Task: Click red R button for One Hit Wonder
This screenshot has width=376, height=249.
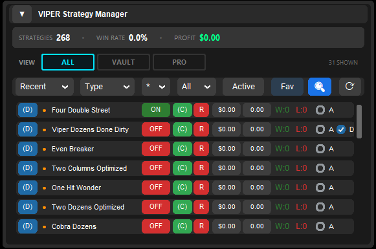Action: point(201,188)
